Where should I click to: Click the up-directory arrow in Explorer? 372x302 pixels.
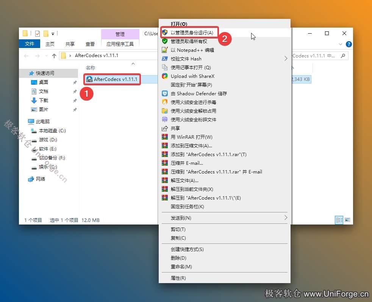coord(54,56)
